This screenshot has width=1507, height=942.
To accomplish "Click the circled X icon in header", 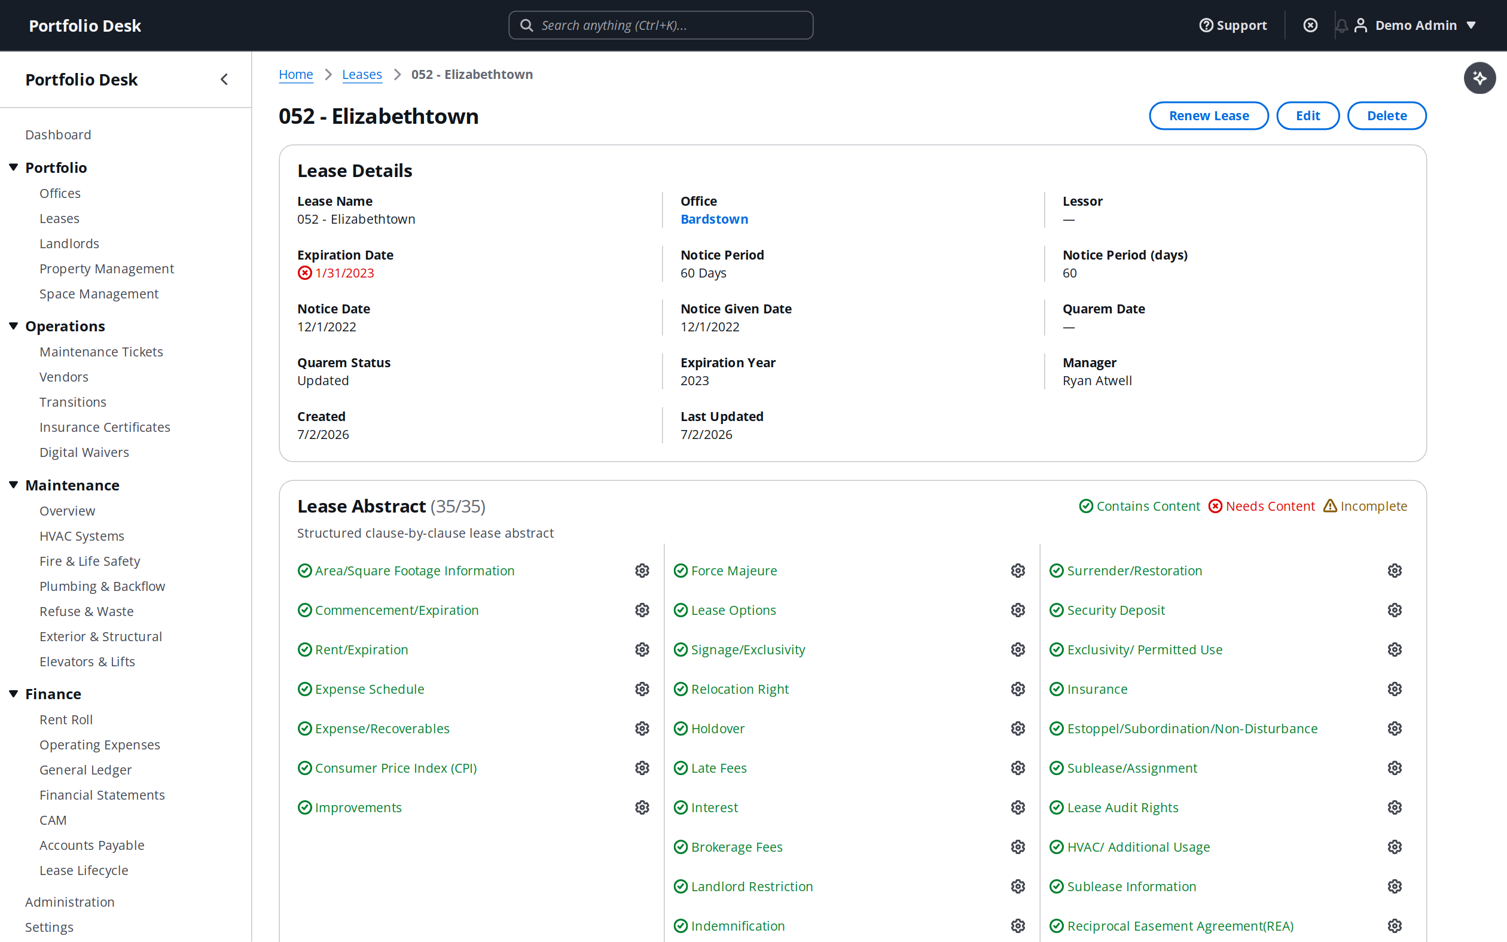I will pos(1310,25).
